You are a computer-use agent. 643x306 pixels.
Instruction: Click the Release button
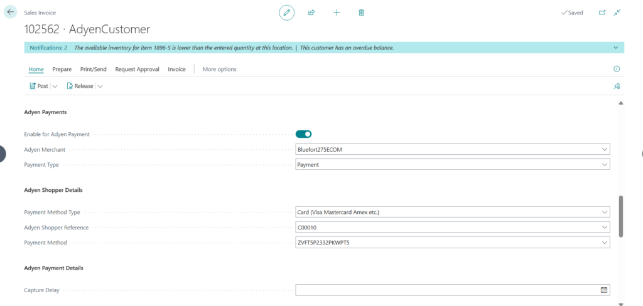[80, 86]
